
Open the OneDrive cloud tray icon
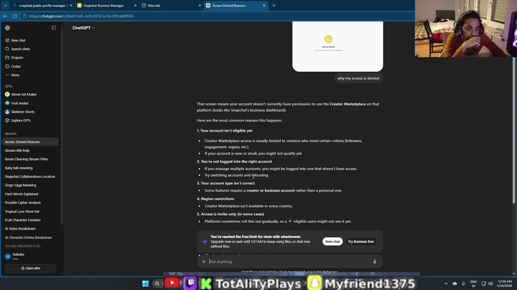(455, 284)
